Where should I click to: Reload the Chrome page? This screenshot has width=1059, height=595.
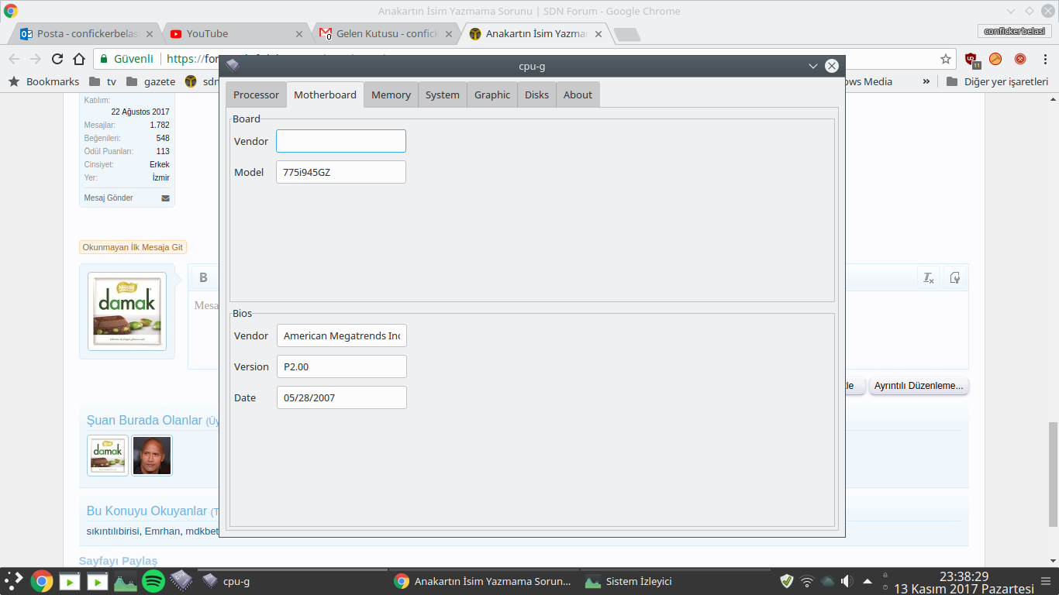[57, 59]
